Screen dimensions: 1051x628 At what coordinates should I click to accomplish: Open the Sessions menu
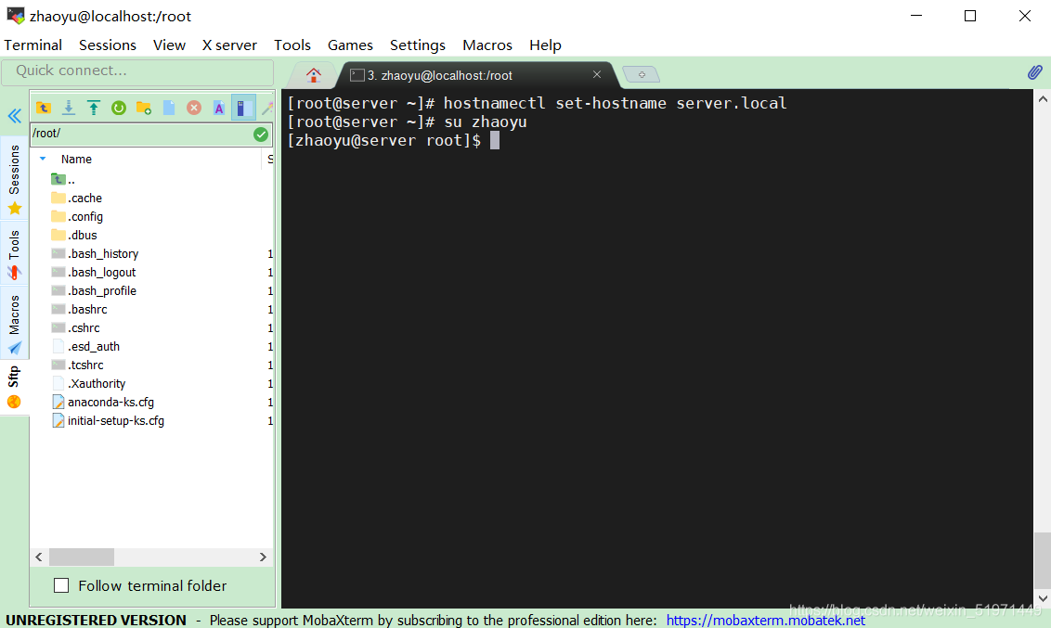108,45
